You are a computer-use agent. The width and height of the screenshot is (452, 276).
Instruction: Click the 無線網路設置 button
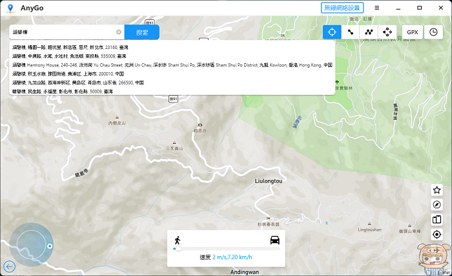[x=342, y=8]
